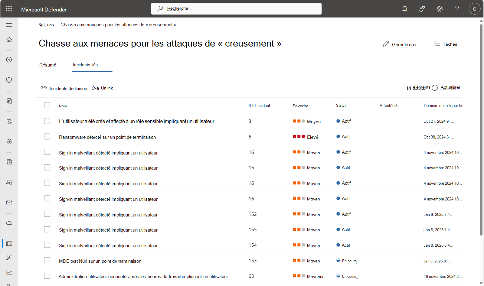
Task: Open the Home page from the sidebar
Action: (9, 40)
